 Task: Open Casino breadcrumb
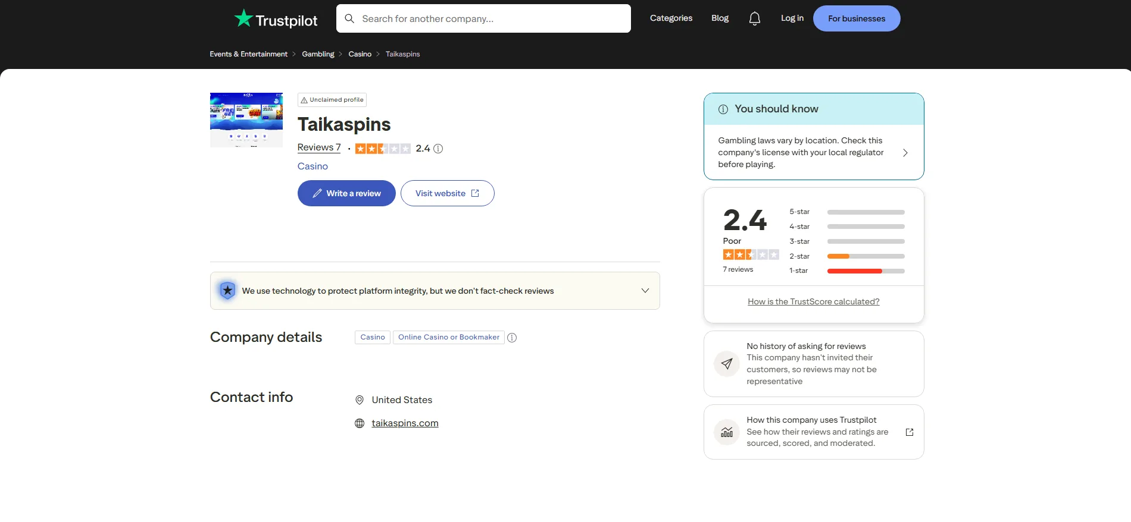pos(360,54)
